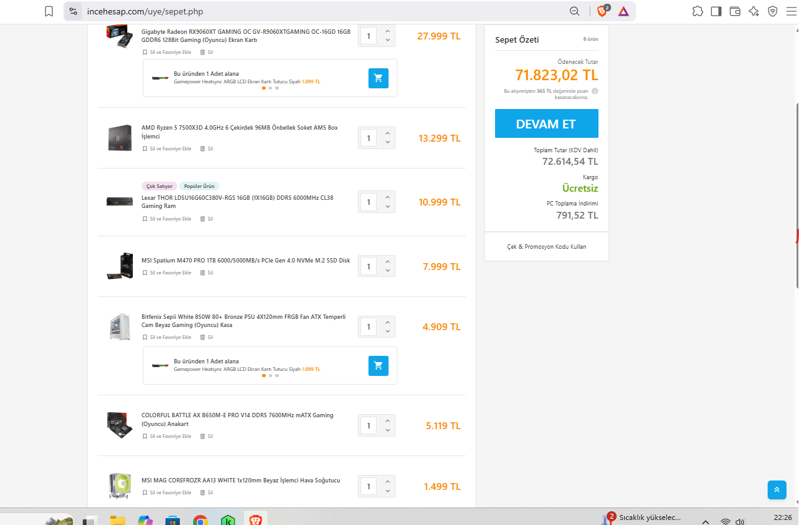Click Çek & Promosyon Kodu Kullan
Screen dimensions: 799x525
546,247
